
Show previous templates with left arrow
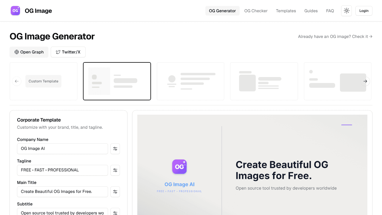click(x=17, y=81)
